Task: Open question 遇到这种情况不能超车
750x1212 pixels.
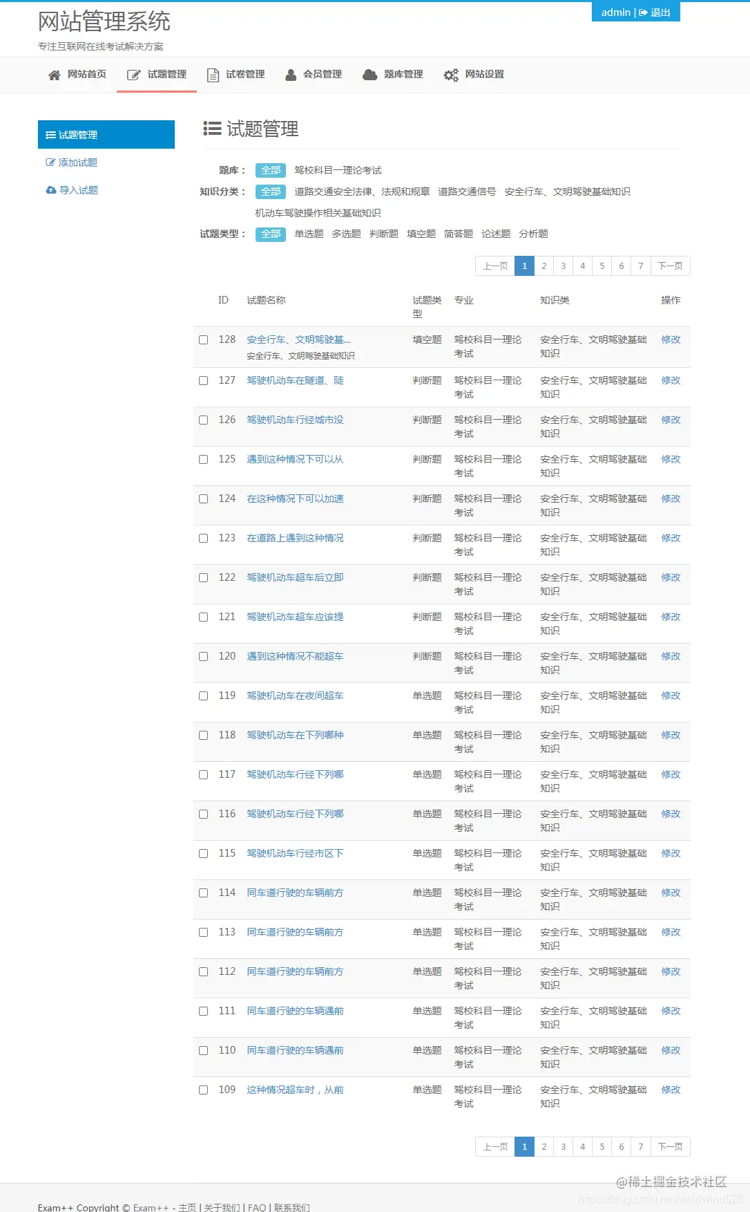Action: pyautogui.click(x=295, y=656)
